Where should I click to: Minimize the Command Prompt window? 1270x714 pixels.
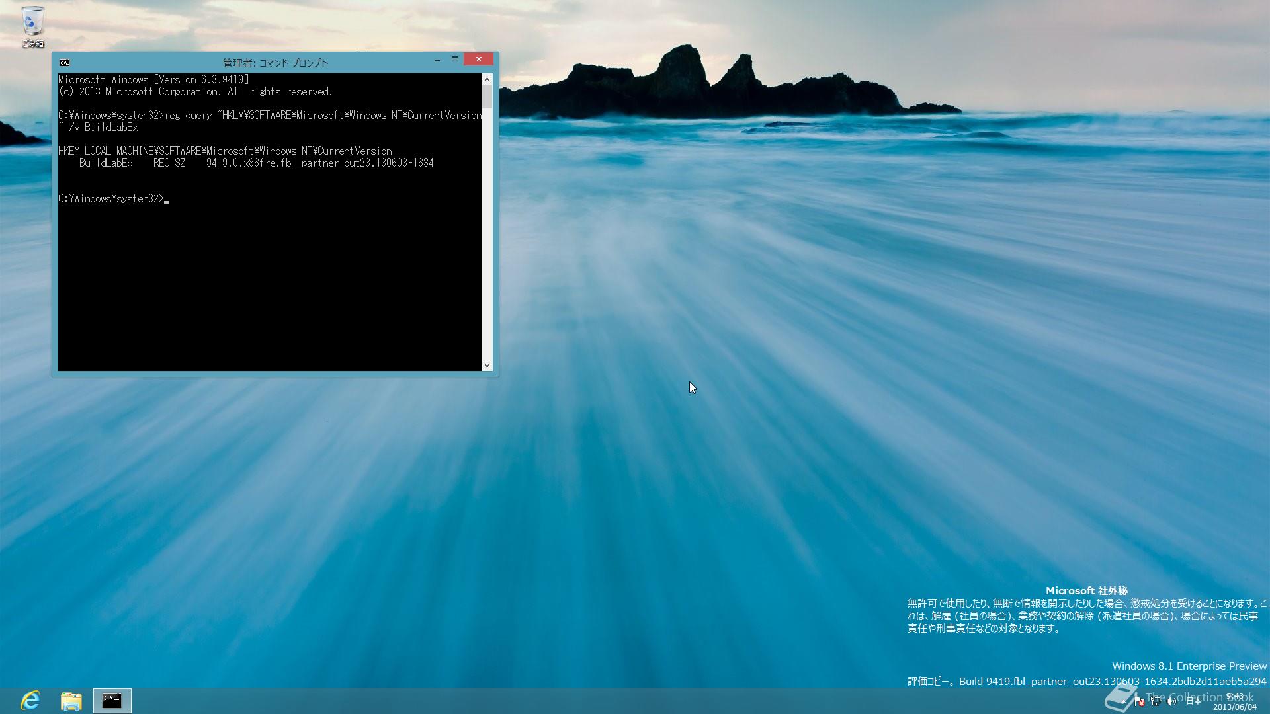[x=437, y=59]
